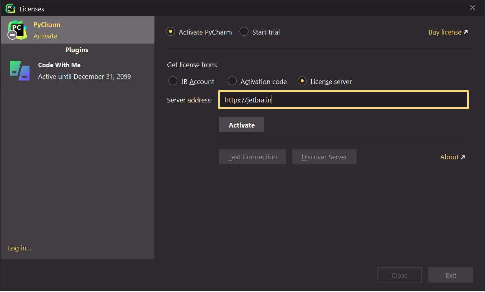
Task: Focus the Server address input field
Action: (x=344, y=100)
